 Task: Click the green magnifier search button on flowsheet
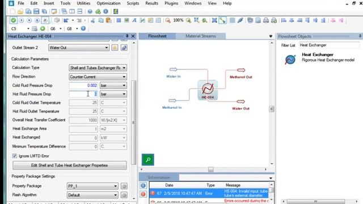(148, 160)
